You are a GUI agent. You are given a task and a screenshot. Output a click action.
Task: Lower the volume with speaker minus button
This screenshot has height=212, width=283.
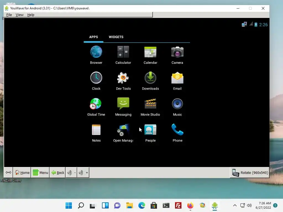(x=71, y=173)
